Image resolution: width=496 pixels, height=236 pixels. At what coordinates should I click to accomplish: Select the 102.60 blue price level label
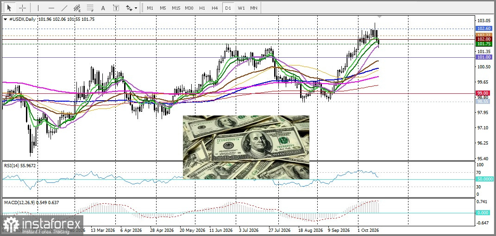484,28
